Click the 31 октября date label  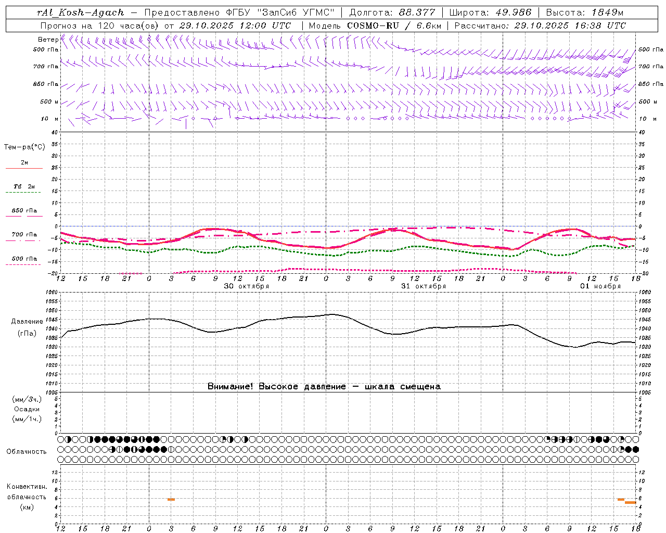424,286
